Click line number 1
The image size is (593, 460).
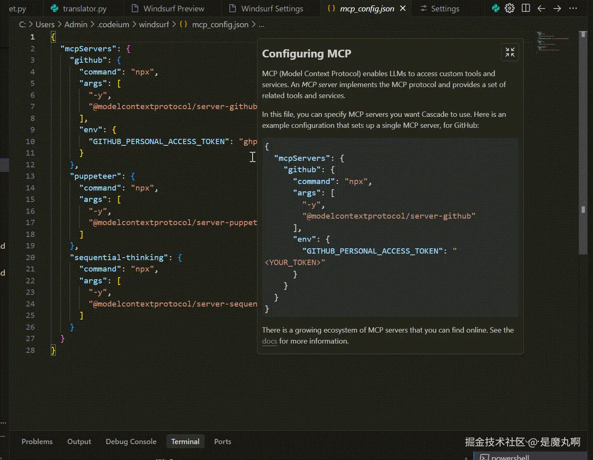pyautogui.click(x=33, y=37)
